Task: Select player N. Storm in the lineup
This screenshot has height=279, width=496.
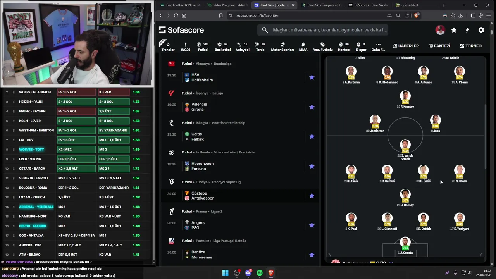Action: tap(460, 174)
